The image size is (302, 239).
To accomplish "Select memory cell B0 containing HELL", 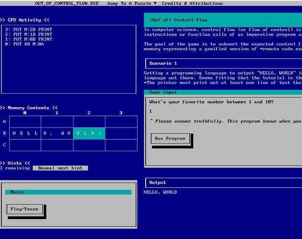I will [x=25, y=133].
